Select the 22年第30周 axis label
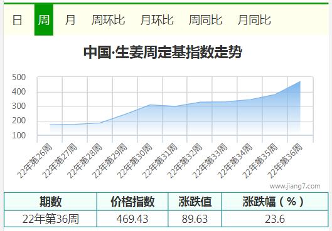Image resolution: width=332 pixels, height=231 pixels. [135, 160]
